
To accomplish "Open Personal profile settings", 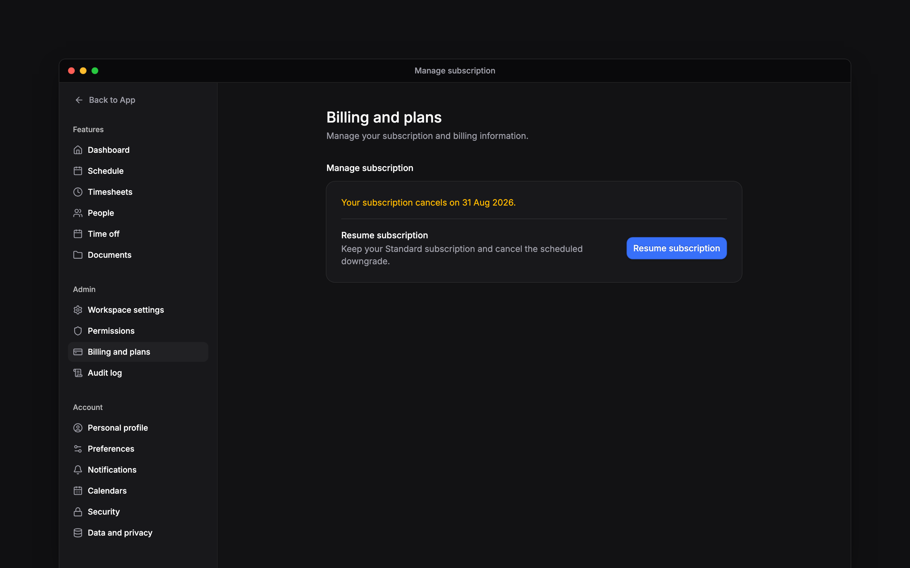I will coord(138,428).
